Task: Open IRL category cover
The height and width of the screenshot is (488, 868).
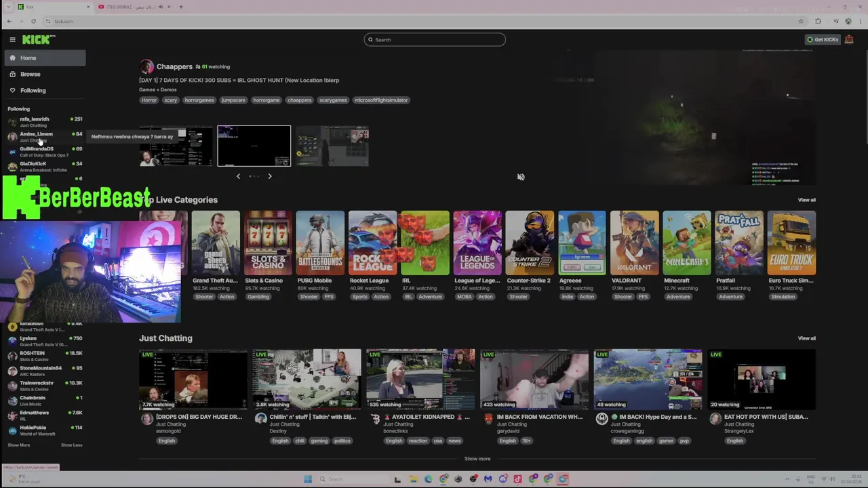Action: (425, 243)
